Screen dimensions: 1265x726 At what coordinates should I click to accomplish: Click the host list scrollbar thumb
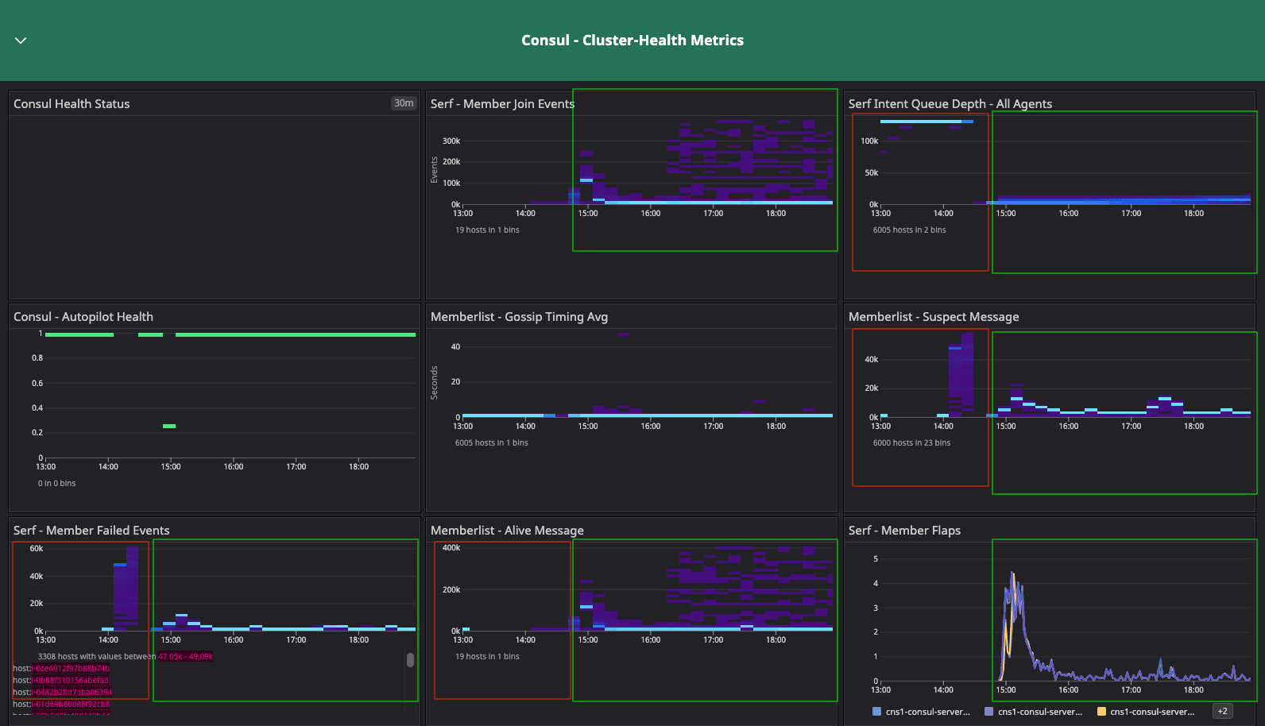pyautogui.click(x=410, y=660)
